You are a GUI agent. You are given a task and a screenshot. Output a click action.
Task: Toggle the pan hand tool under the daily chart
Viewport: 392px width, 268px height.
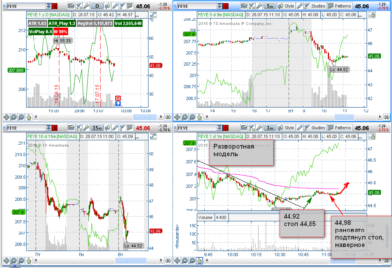point(29,117)
